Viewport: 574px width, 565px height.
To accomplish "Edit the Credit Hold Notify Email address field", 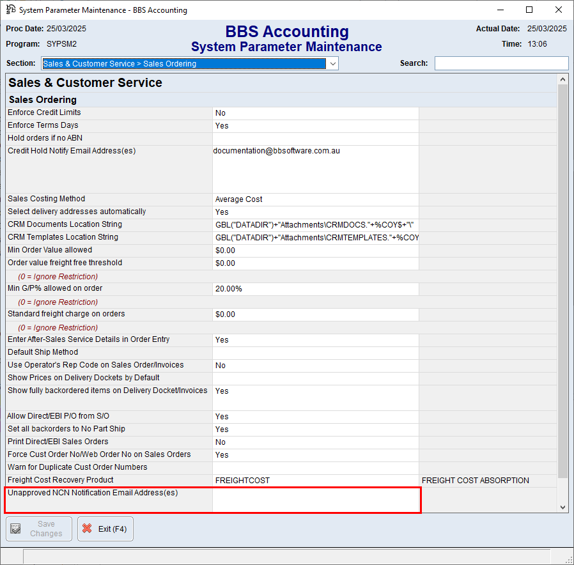I will (x=315, y=169).
